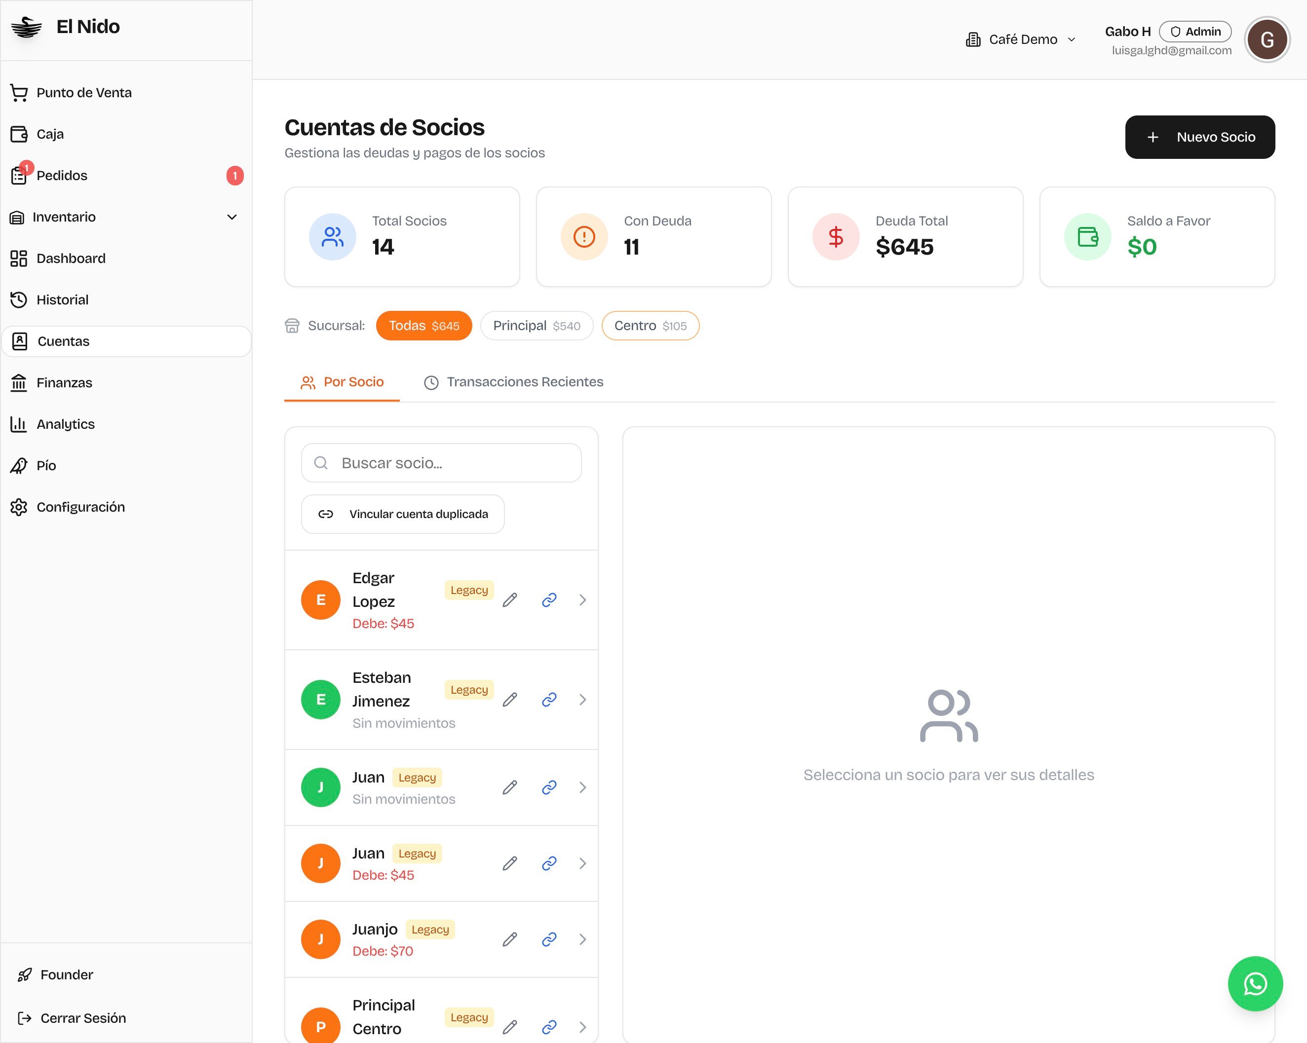
Task: Click the Nuevo Socio button
Action: pos(1200,137)
